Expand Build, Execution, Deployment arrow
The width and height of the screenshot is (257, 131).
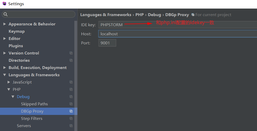5,67
